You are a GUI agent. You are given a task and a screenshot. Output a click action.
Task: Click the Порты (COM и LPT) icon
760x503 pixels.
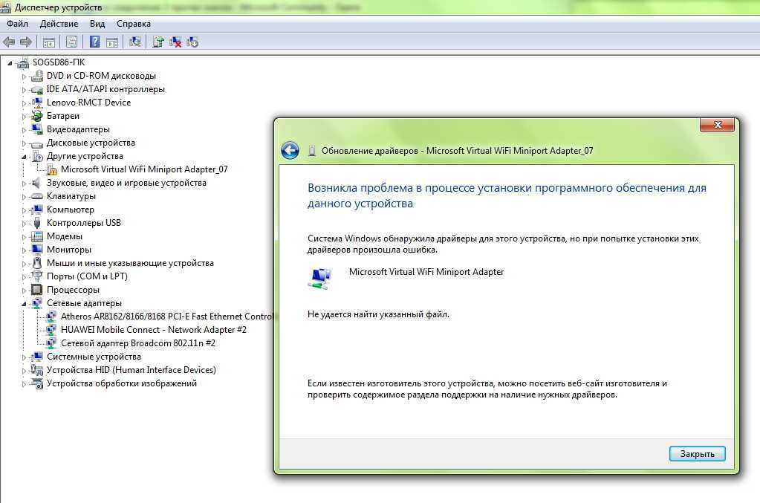[x=37, y=276]
